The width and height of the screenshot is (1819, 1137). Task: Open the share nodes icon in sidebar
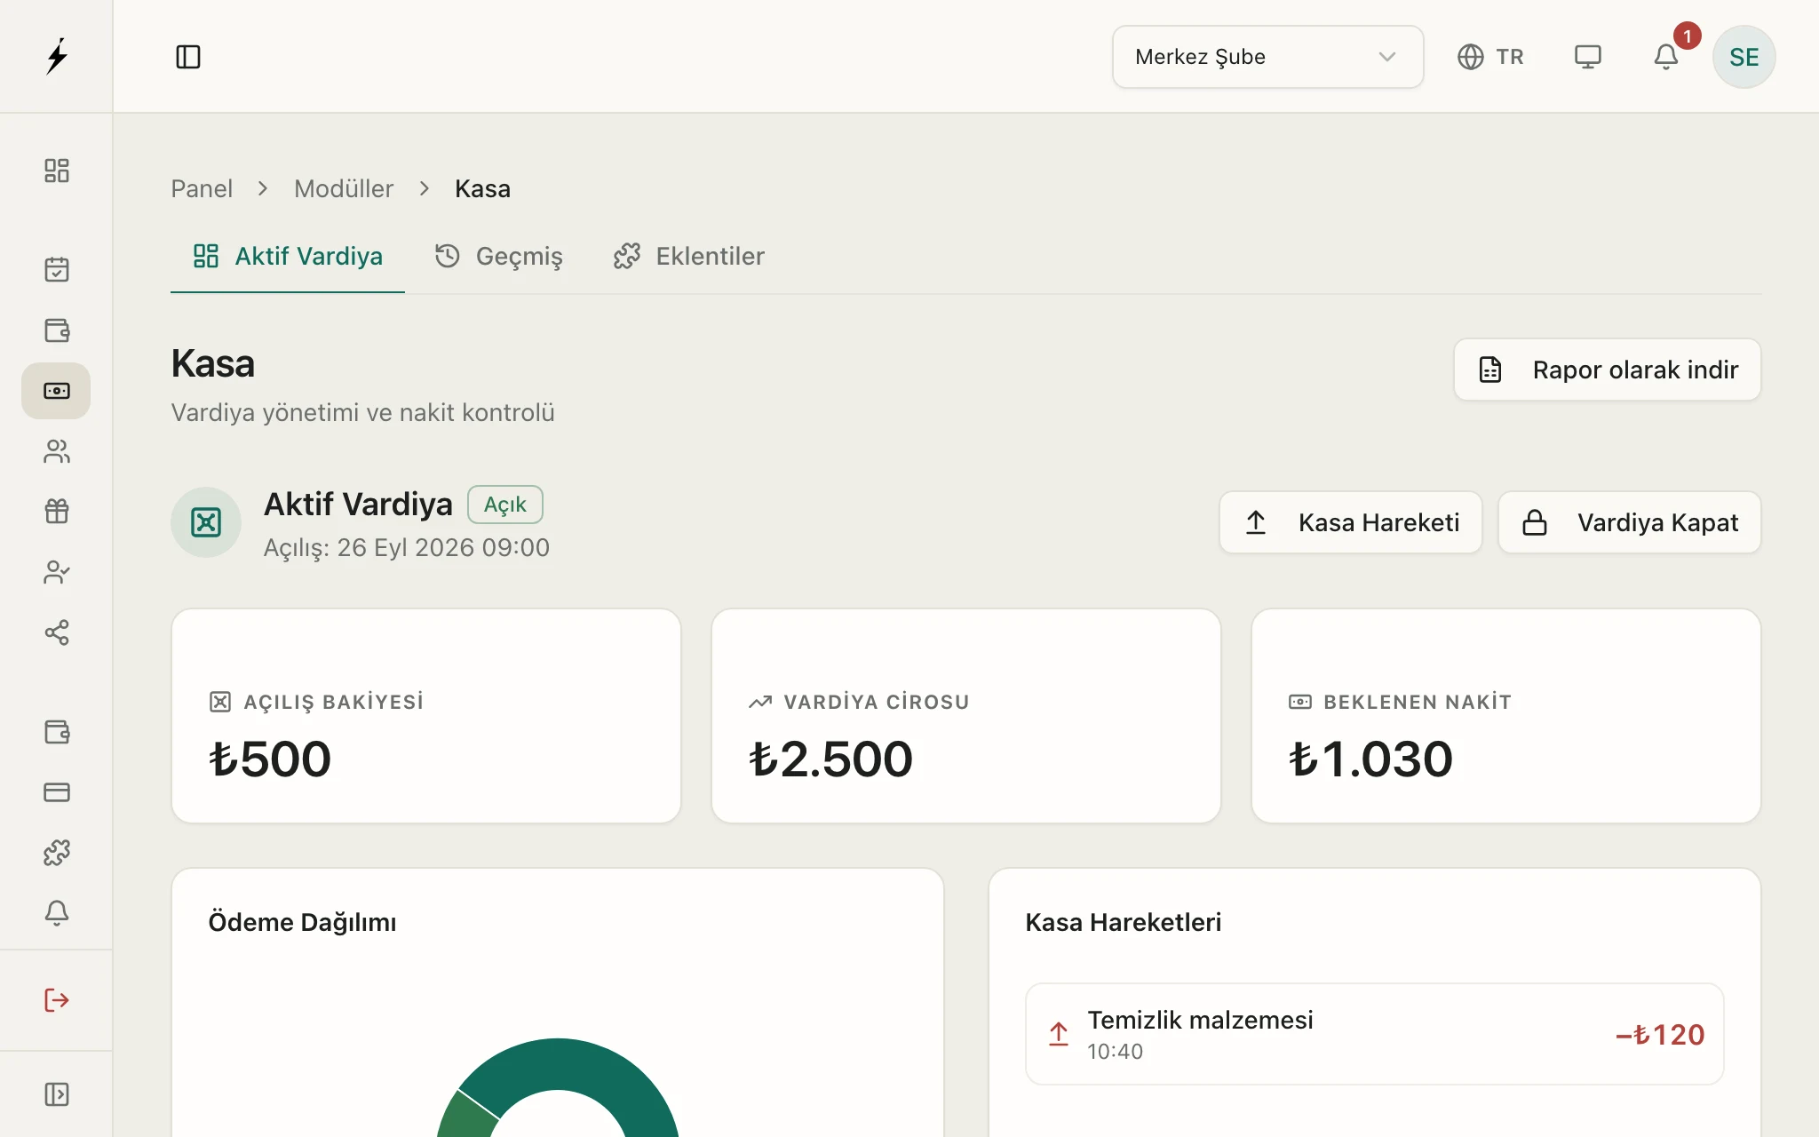coord(57,632)
